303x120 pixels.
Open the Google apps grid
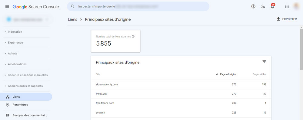[287, 6]
